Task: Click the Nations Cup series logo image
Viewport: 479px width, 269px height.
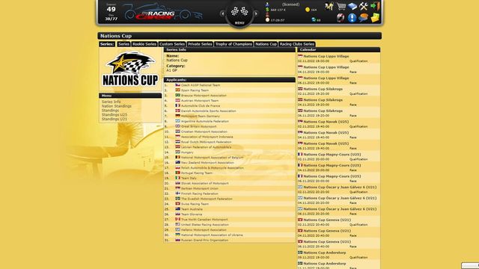Action: pyautogui.click(x=130, y=69)
